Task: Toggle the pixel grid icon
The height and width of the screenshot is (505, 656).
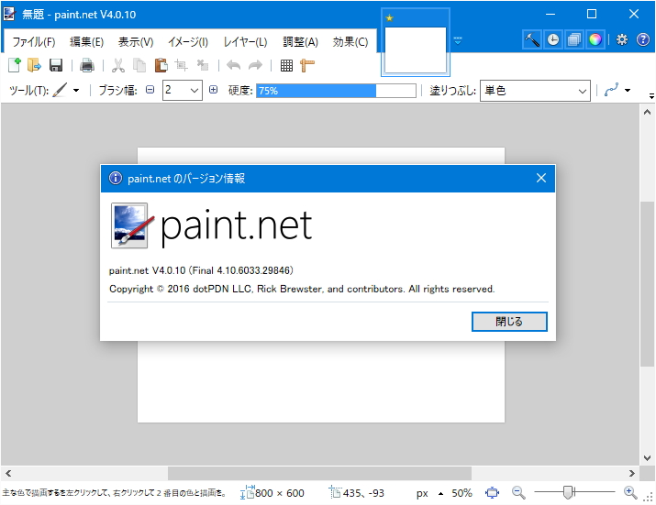Action: point(286,66)
